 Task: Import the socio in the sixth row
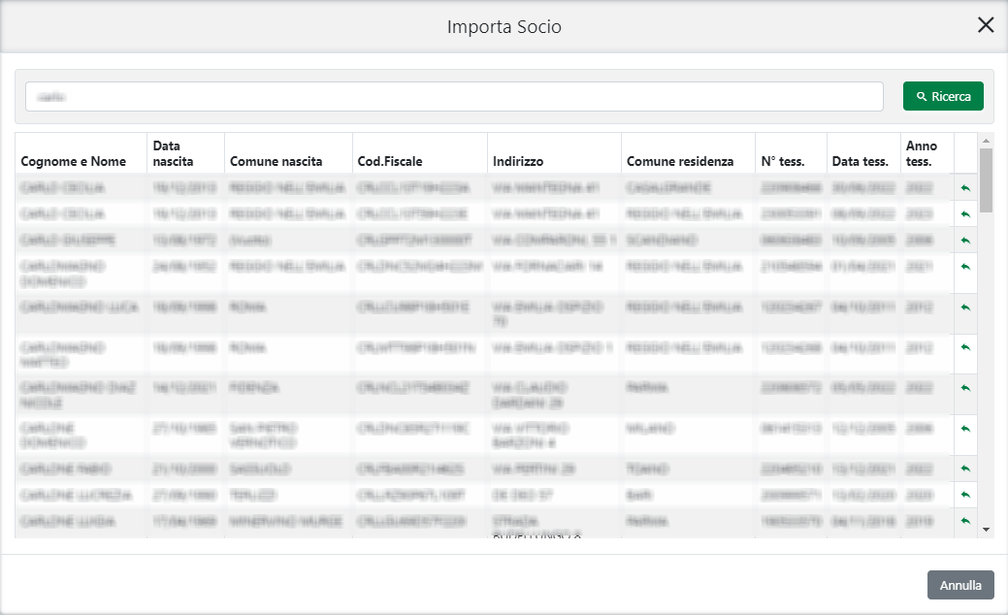[965, 348]
